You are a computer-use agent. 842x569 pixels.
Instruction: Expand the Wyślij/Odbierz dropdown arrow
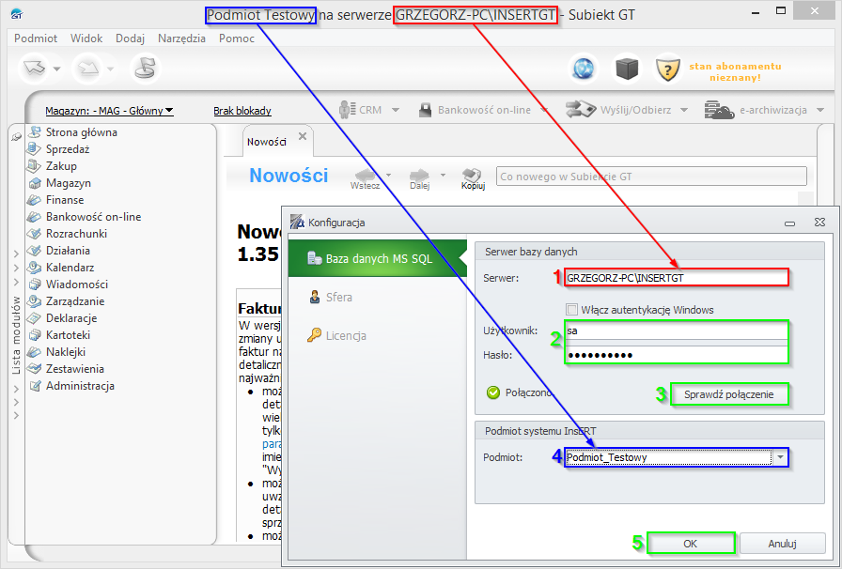point(684,110)
